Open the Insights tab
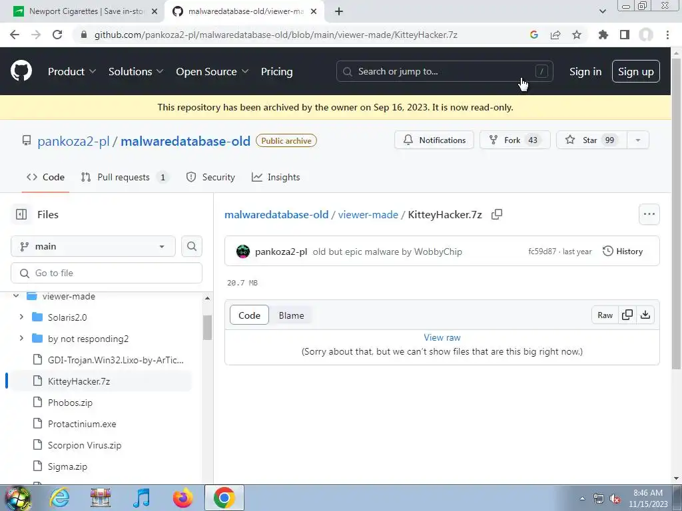 click(276, 177)
